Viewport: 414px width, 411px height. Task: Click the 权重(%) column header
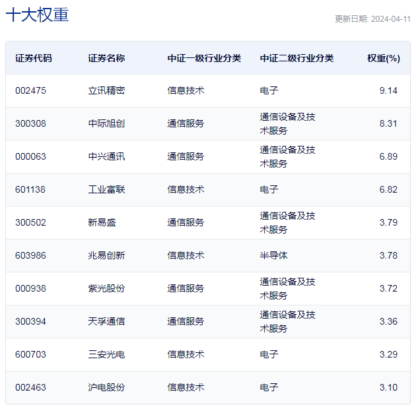coord(383,58)
